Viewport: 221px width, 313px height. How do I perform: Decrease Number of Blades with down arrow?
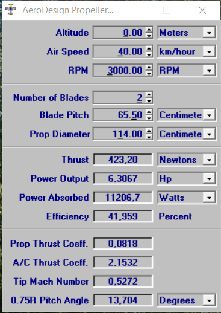tap(149, 100)
